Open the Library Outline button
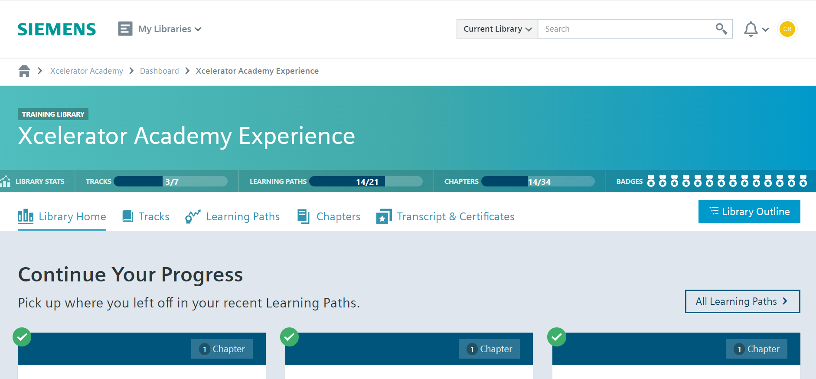 (749, 212)
